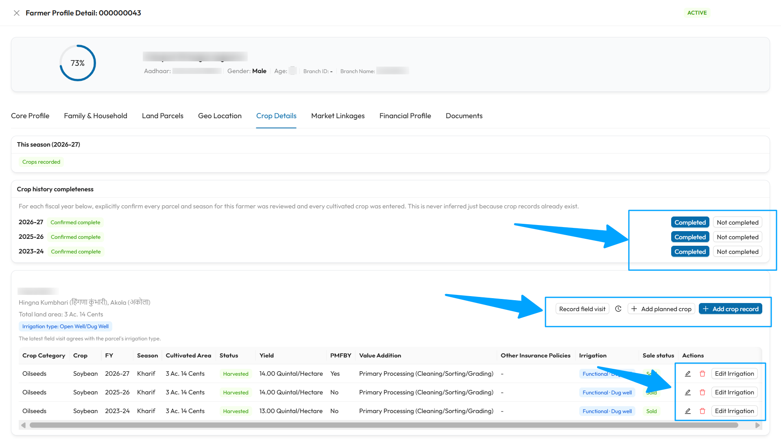
Task: Click the Irrigation type: Open Well/Dug Well tag
Action: [65, 326]
